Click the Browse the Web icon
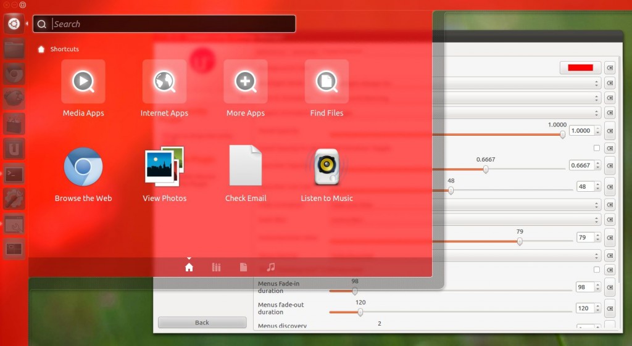This screenshot has height=346, width=632. coord(83,167)
